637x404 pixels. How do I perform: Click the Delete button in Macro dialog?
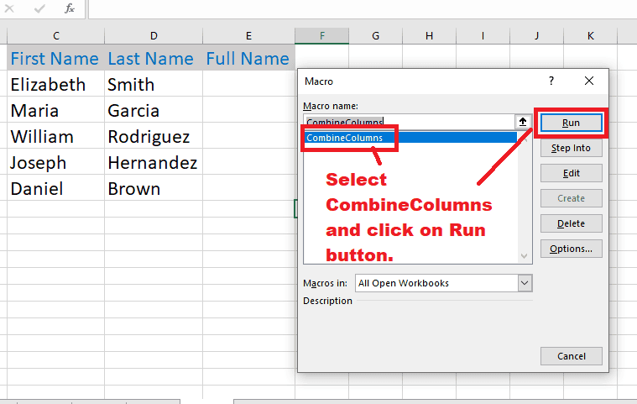[571, 223]
